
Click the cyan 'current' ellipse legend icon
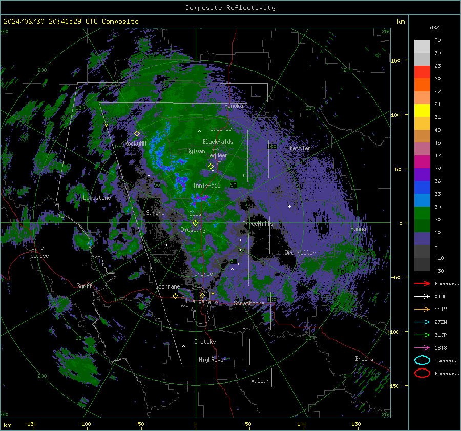click(422, 360)
